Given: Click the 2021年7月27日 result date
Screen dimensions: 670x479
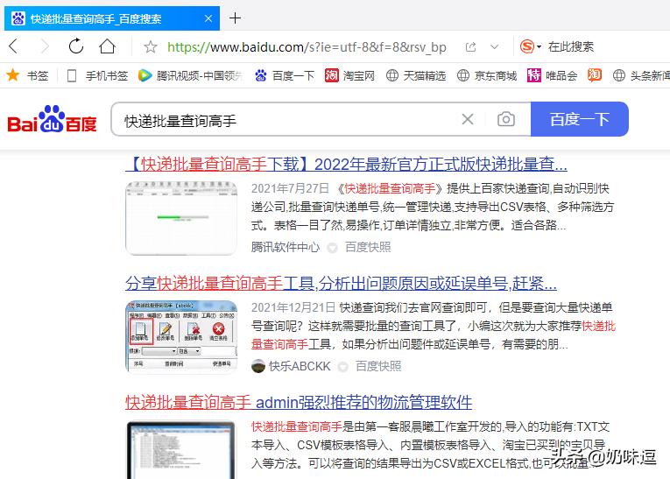Looking at the screenshot, I should [x=290, y=188].
